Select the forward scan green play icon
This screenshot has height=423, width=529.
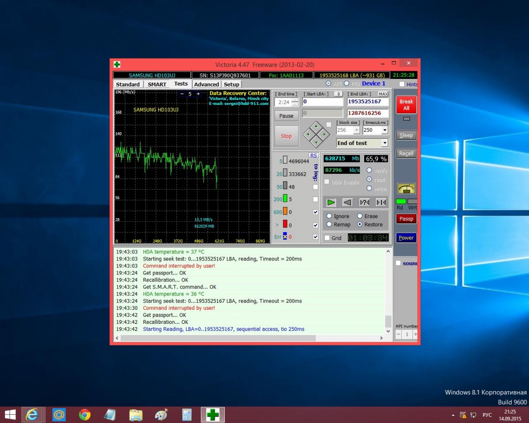click(x=331, y=202)
